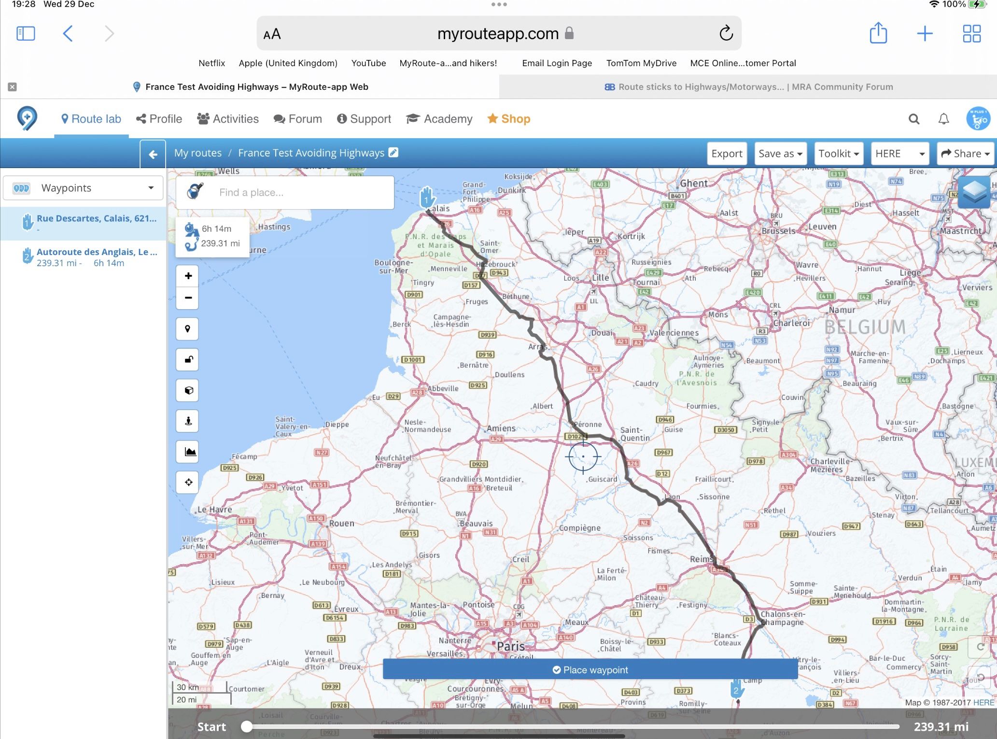Open the Safari share sheet
997x739 pixels.
point(878,33)
